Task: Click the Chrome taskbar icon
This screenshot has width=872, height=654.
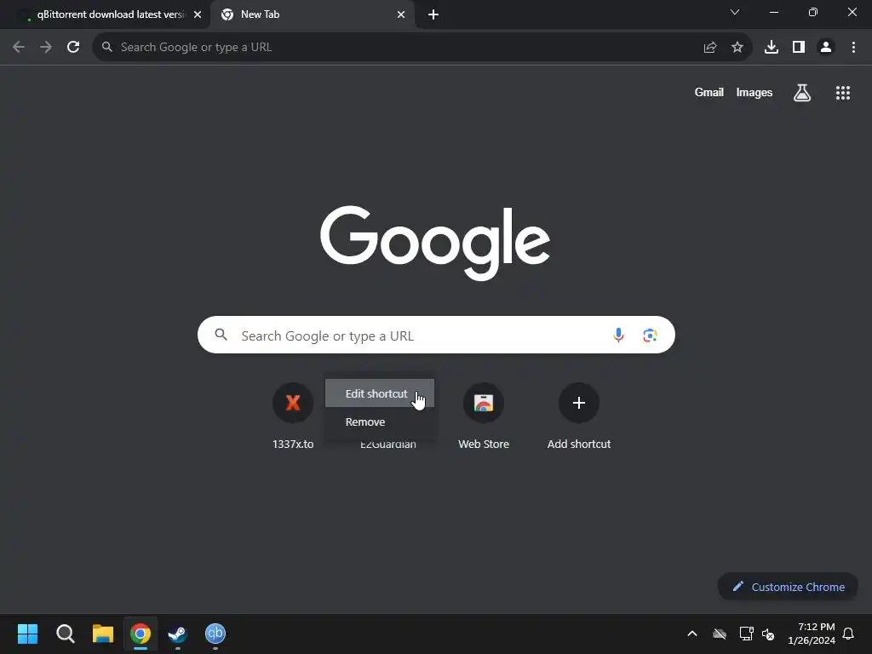Action: pos(141,634)
